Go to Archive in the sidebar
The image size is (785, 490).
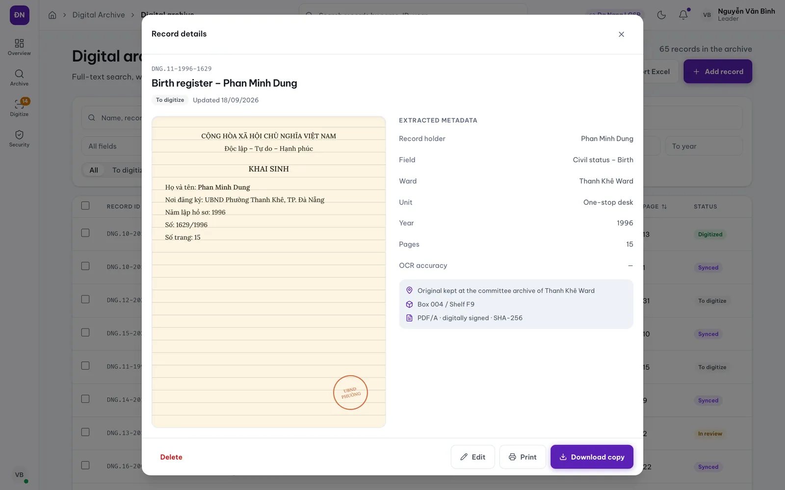19,77
